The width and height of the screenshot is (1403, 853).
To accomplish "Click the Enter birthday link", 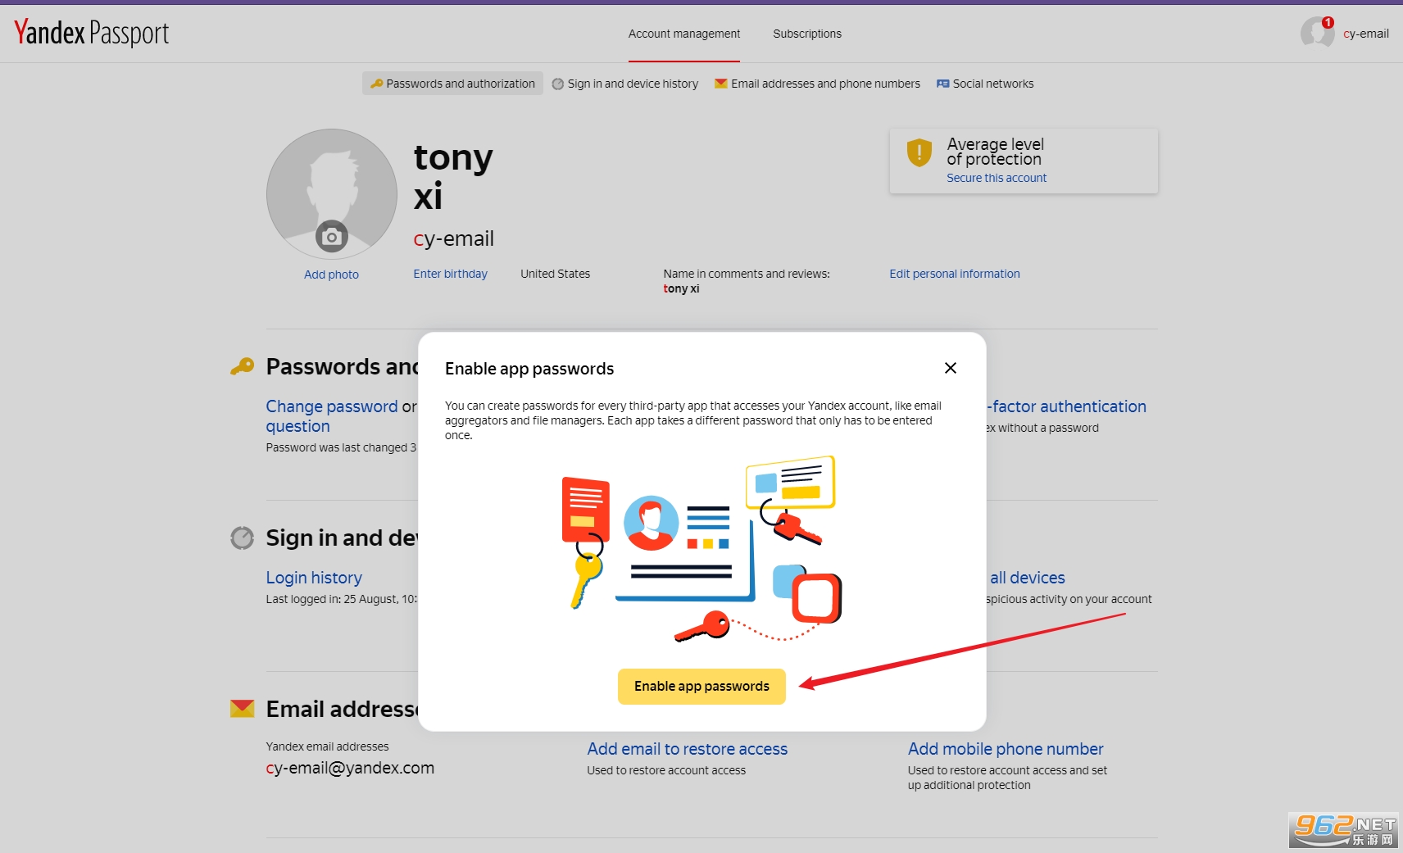I will tap(450, 274).
